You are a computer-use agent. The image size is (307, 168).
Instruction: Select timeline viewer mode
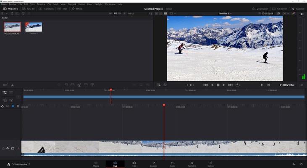pos(165,13)
